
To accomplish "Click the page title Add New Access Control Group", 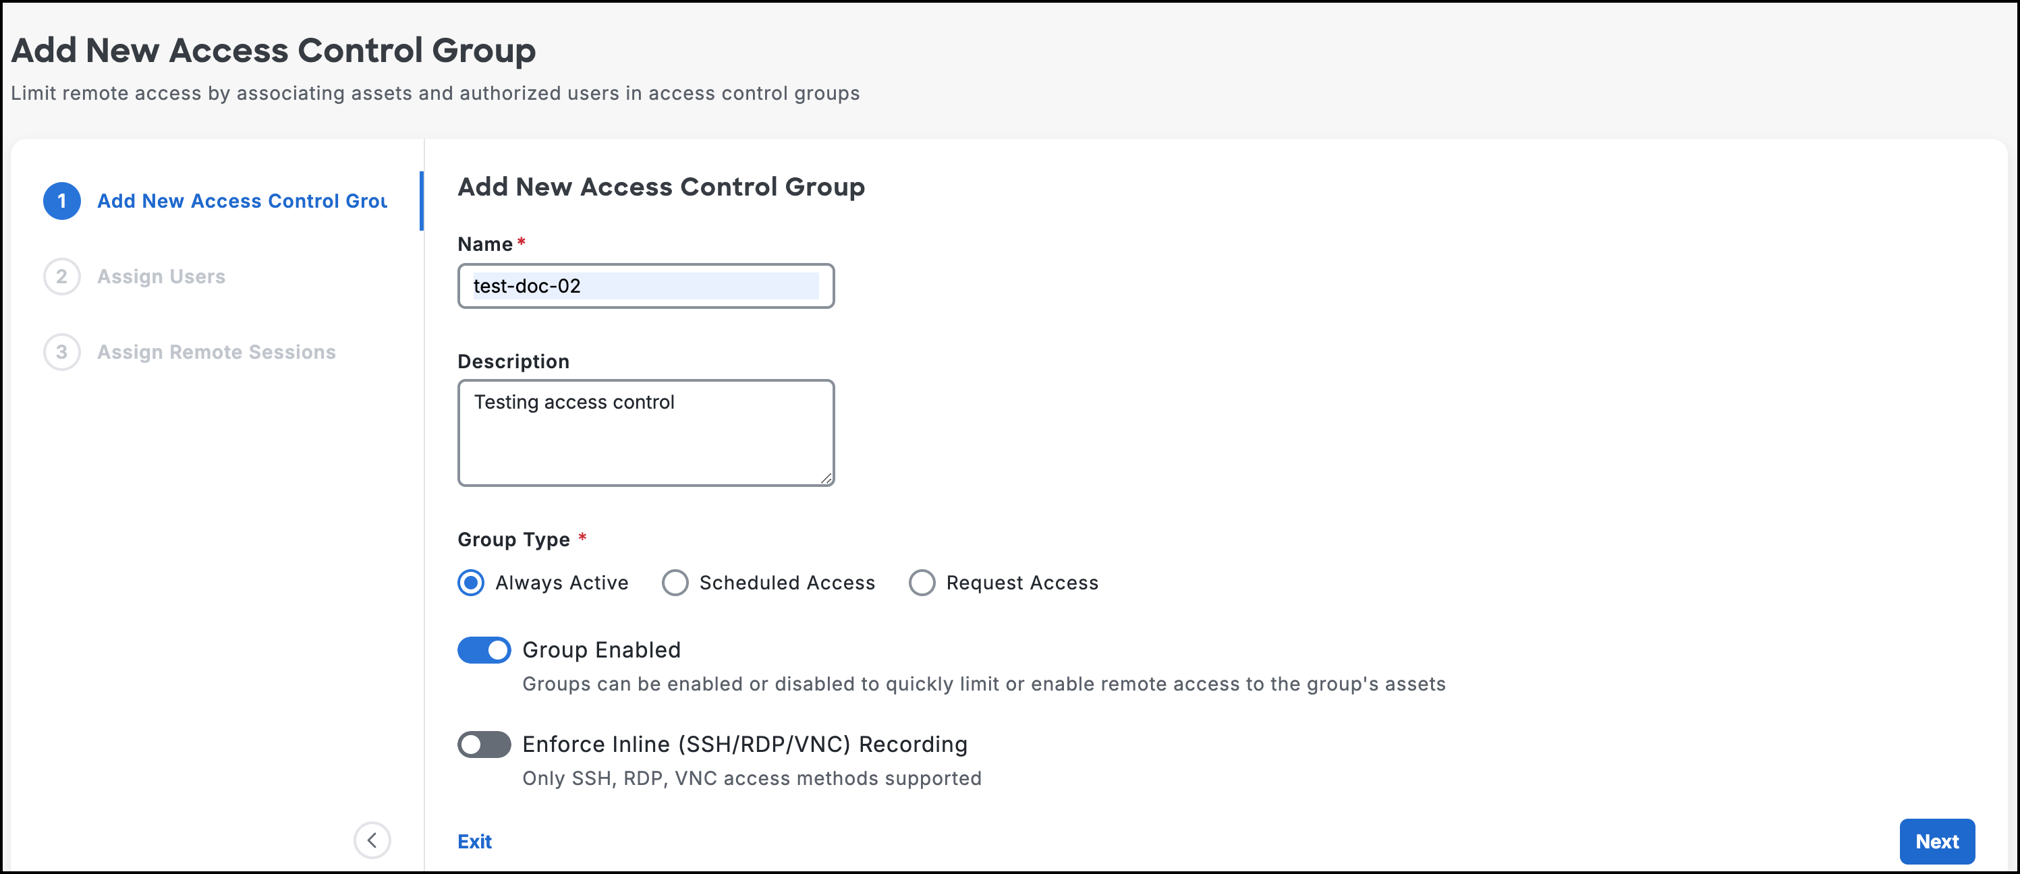I will [273, 50].
